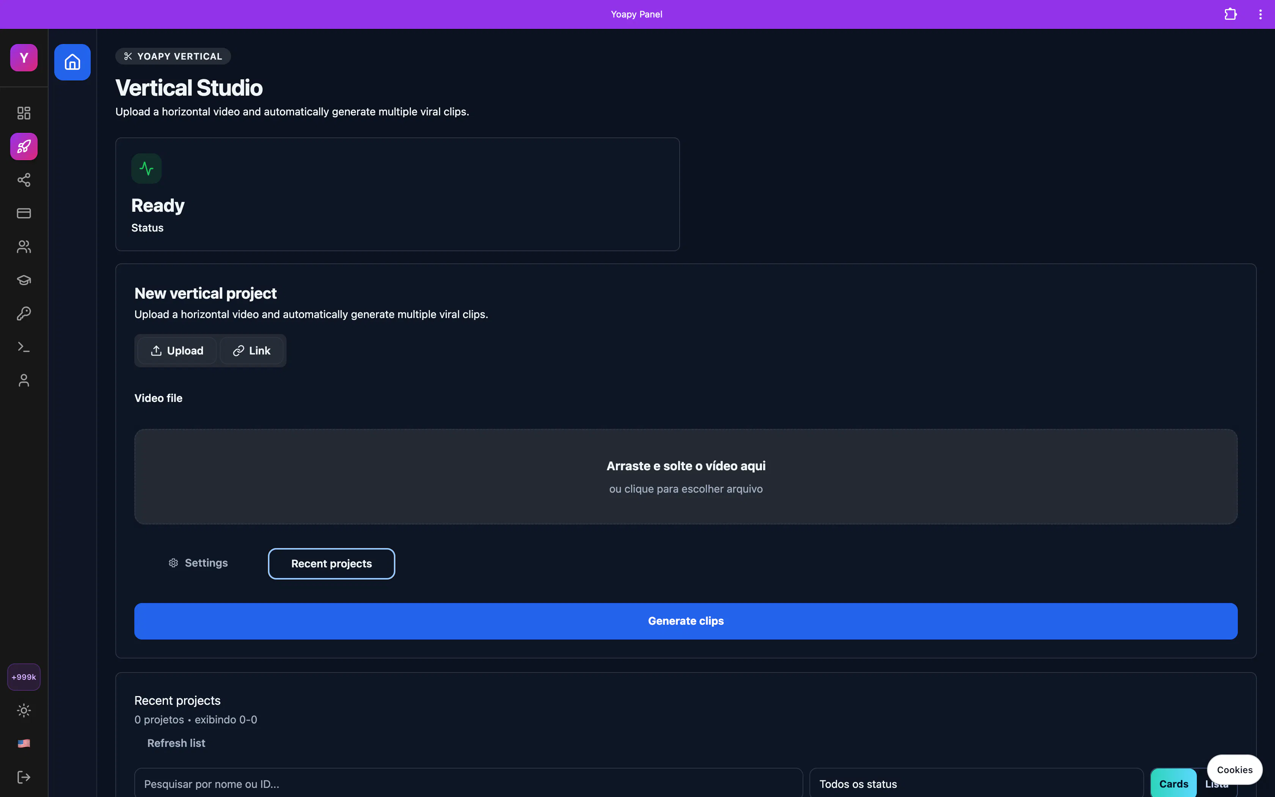Open the Todos os status dropdown
The image size is (1275, 797).
click(x=976, y=784)
